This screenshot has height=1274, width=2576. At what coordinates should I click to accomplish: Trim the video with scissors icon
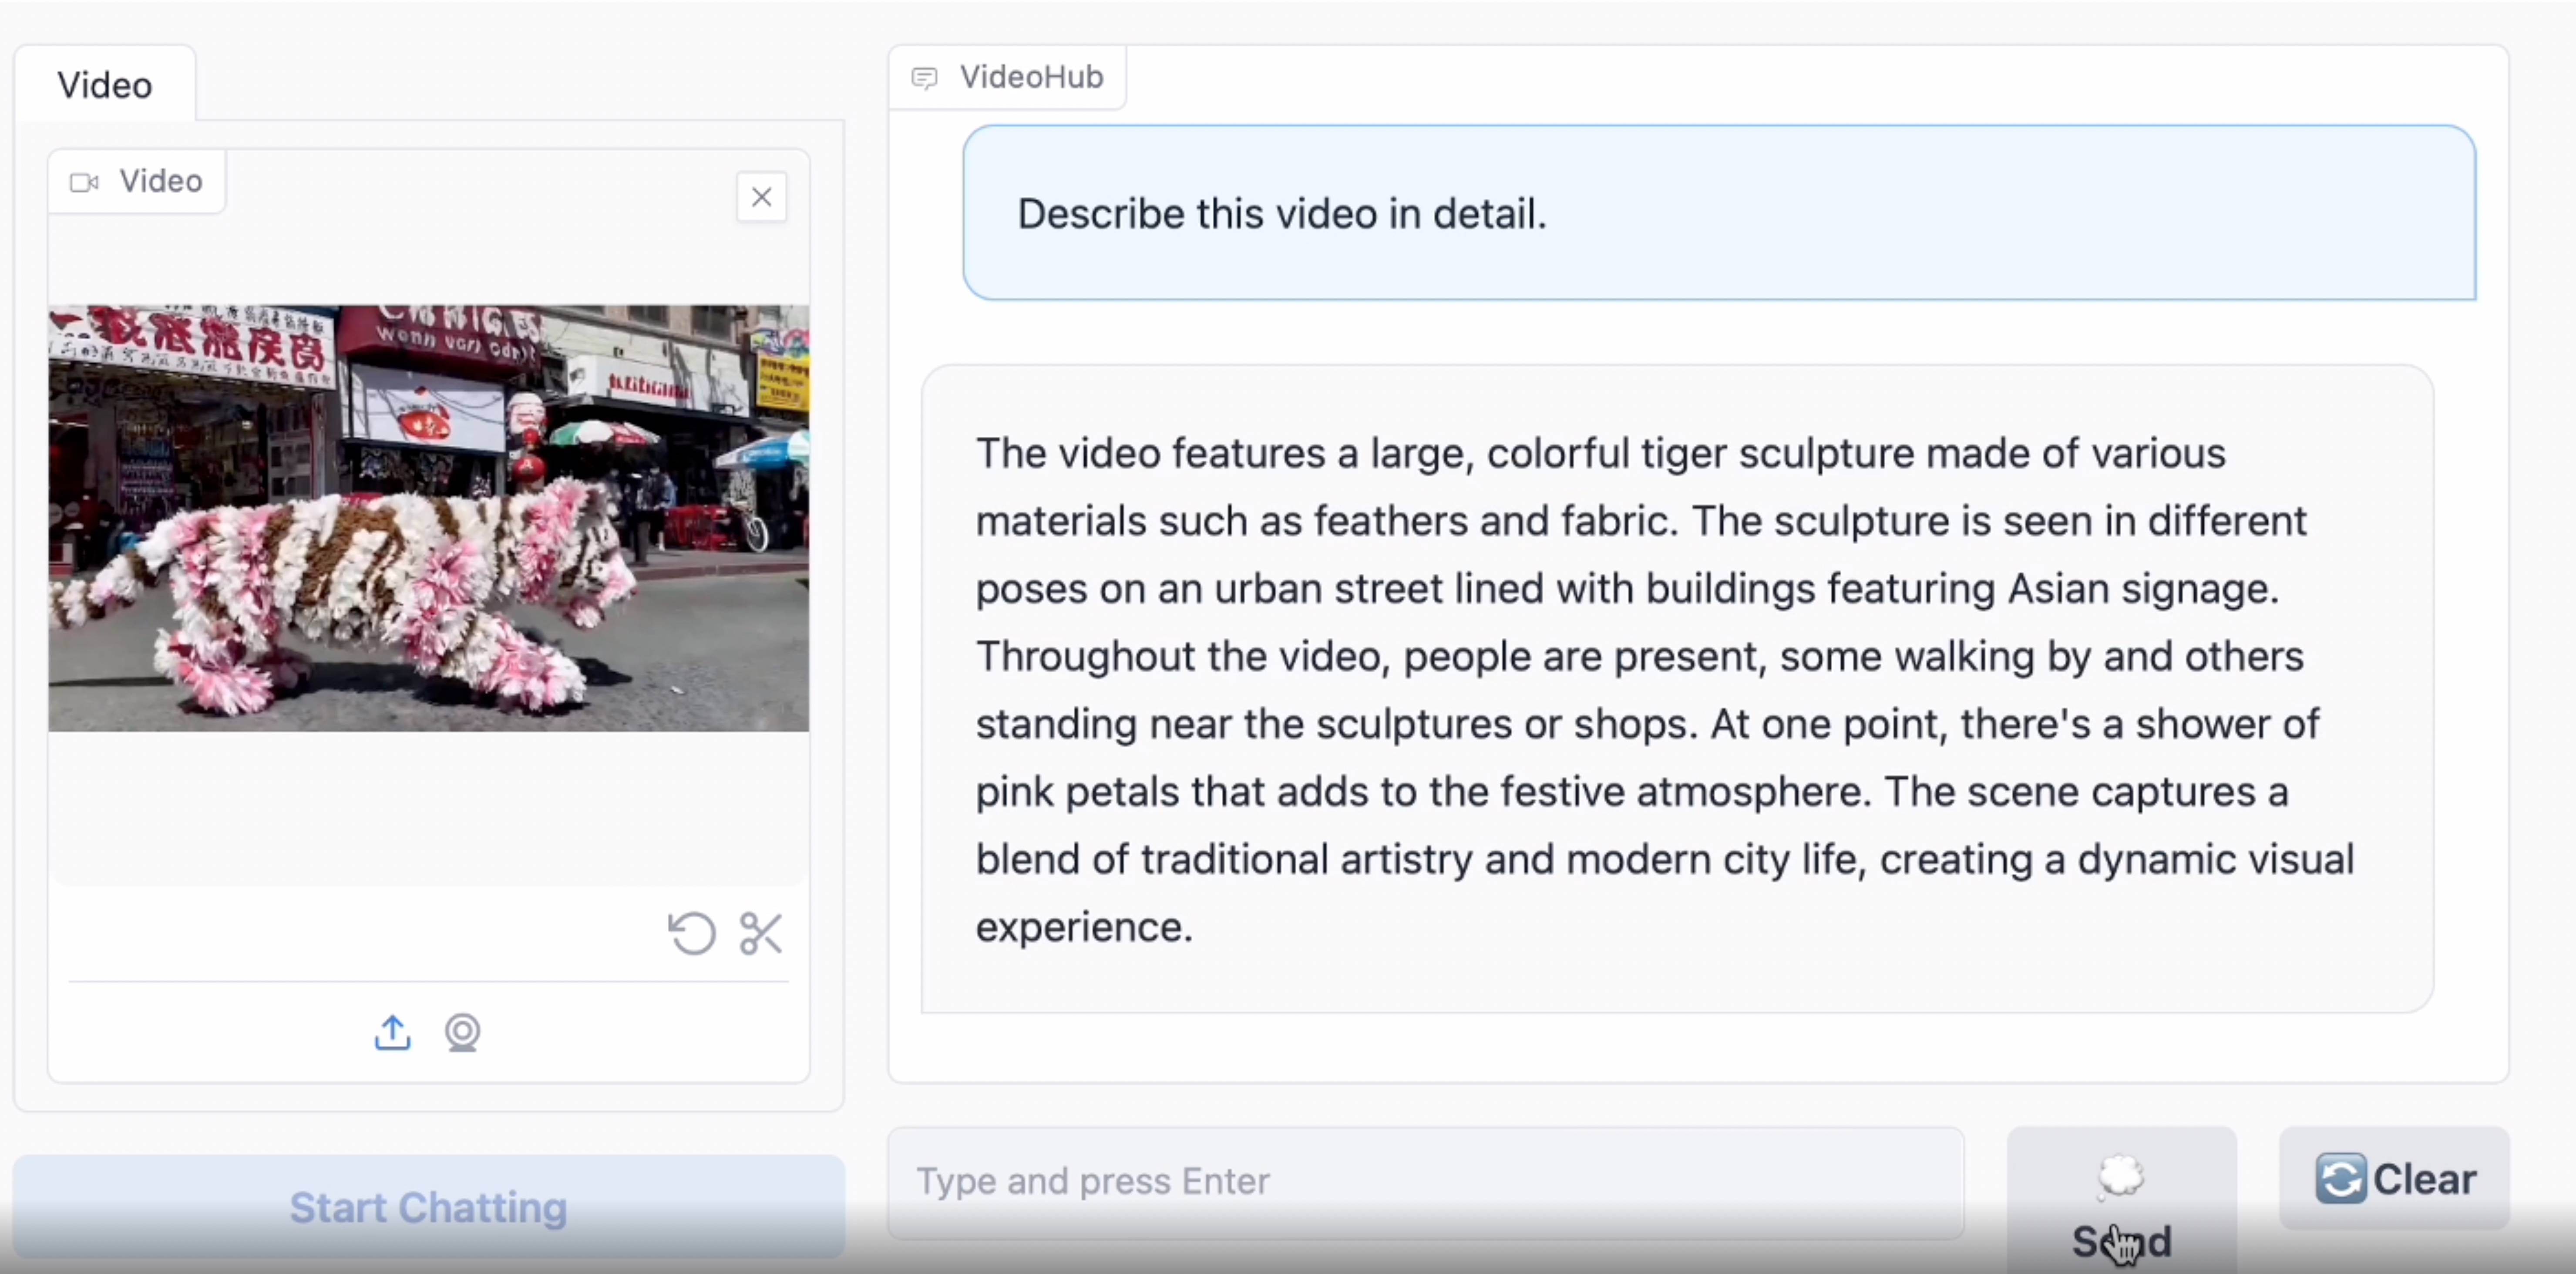tap(760, 934)
